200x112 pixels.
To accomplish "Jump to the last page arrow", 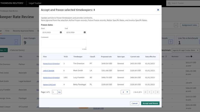I will coord(158,92).
